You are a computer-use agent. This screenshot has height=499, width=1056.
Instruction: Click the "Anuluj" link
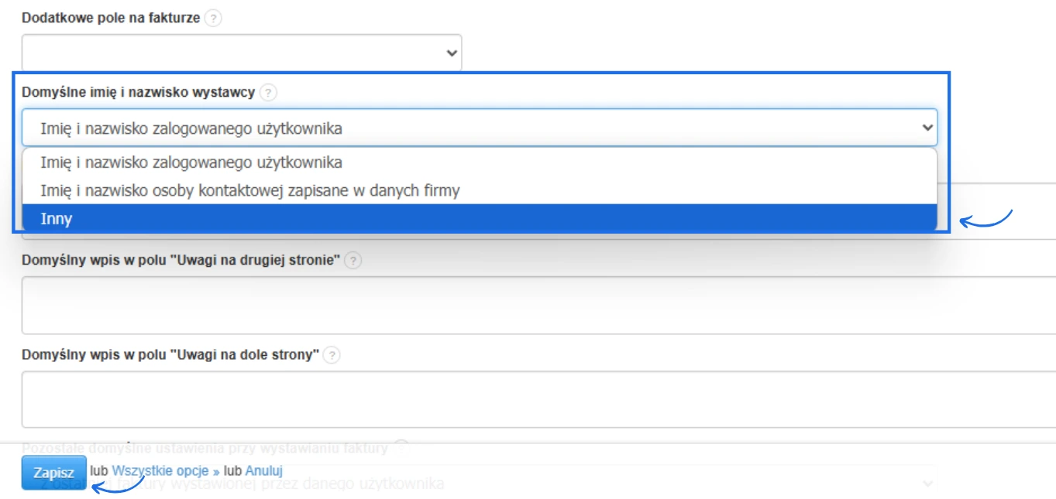[x=264, y=470]
